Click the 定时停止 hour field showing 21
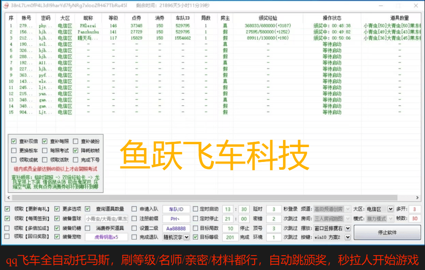425x270 pixels. pos(227,219)
